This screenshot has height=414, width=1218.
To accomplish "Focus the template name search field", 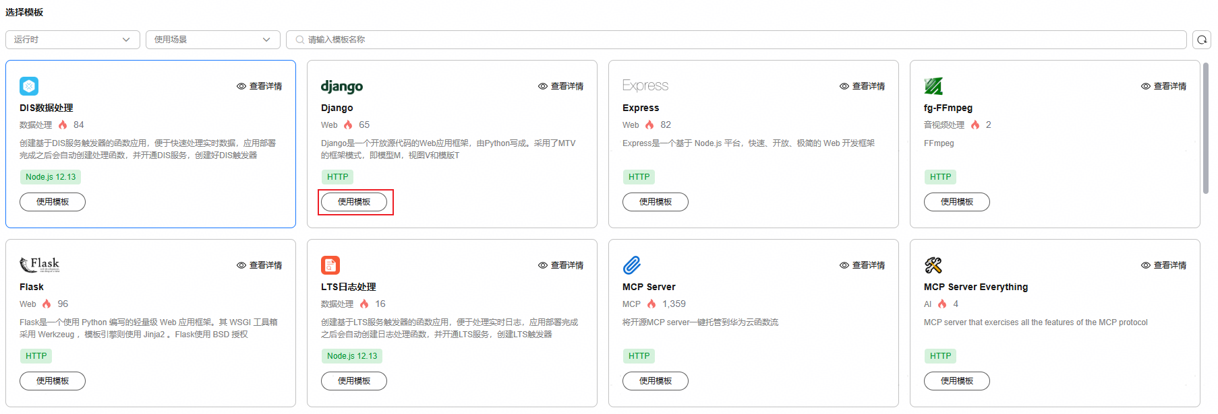I will [x=742, y=40].
